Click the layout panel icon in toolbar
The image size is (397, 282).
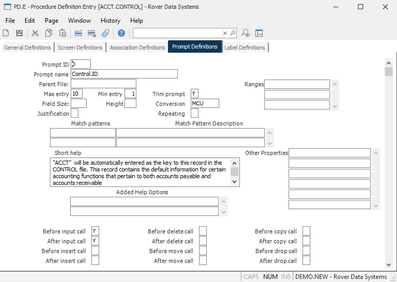(x=259, y=33)
